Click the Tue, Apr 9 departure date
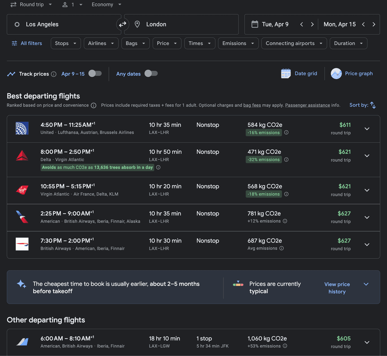This screenshot has height=356, width=387. point(275,24)
